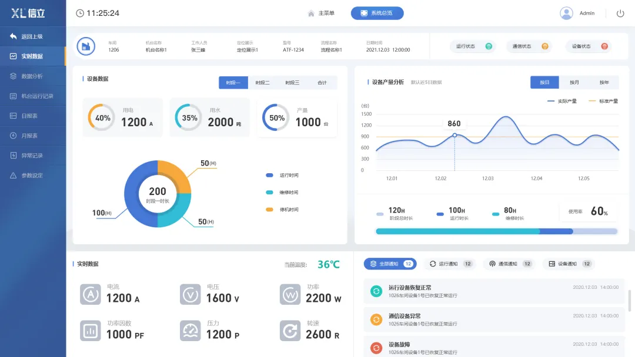Click the 电流 ammeter icon
Viewport: 635px width, 357px height.
[x=91, y=294]
